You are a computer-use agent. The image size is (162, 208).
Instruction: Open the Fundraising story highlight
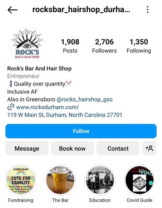21,180
